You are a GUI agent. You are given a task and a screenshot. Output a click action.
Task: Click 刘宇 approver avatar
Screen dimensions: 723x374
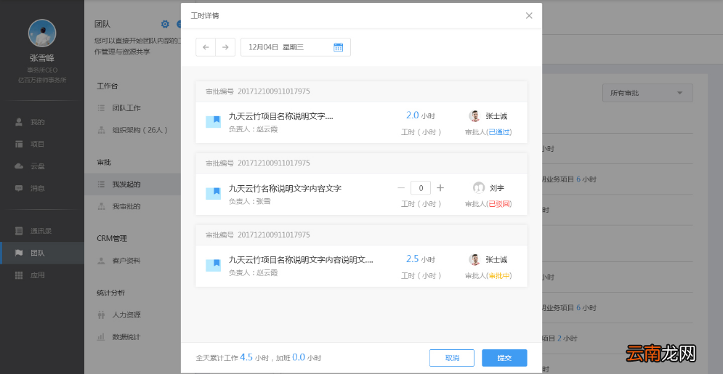(x=479, y=188)
